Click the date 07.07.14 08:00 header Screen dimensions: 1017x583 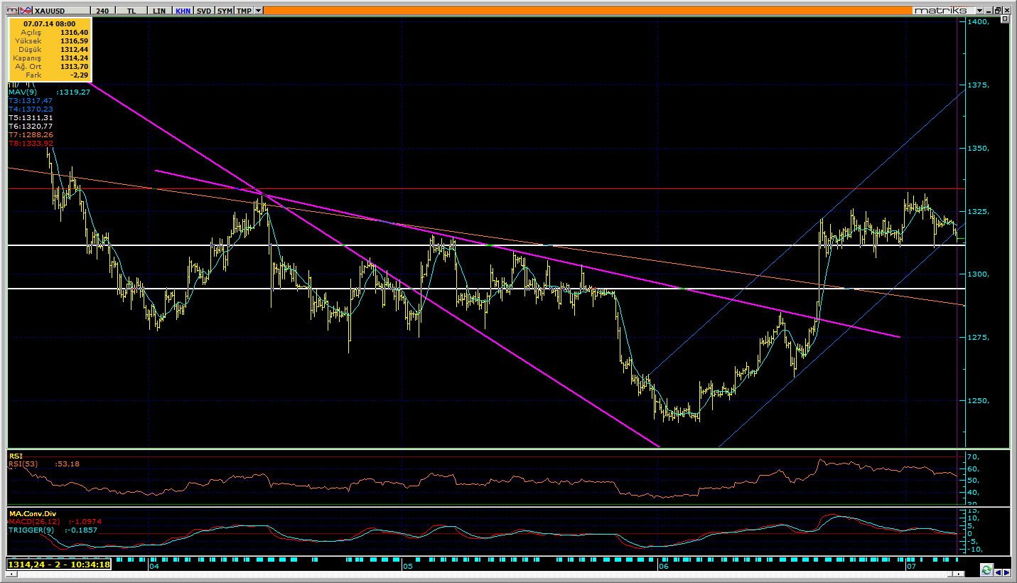[49, 23]
